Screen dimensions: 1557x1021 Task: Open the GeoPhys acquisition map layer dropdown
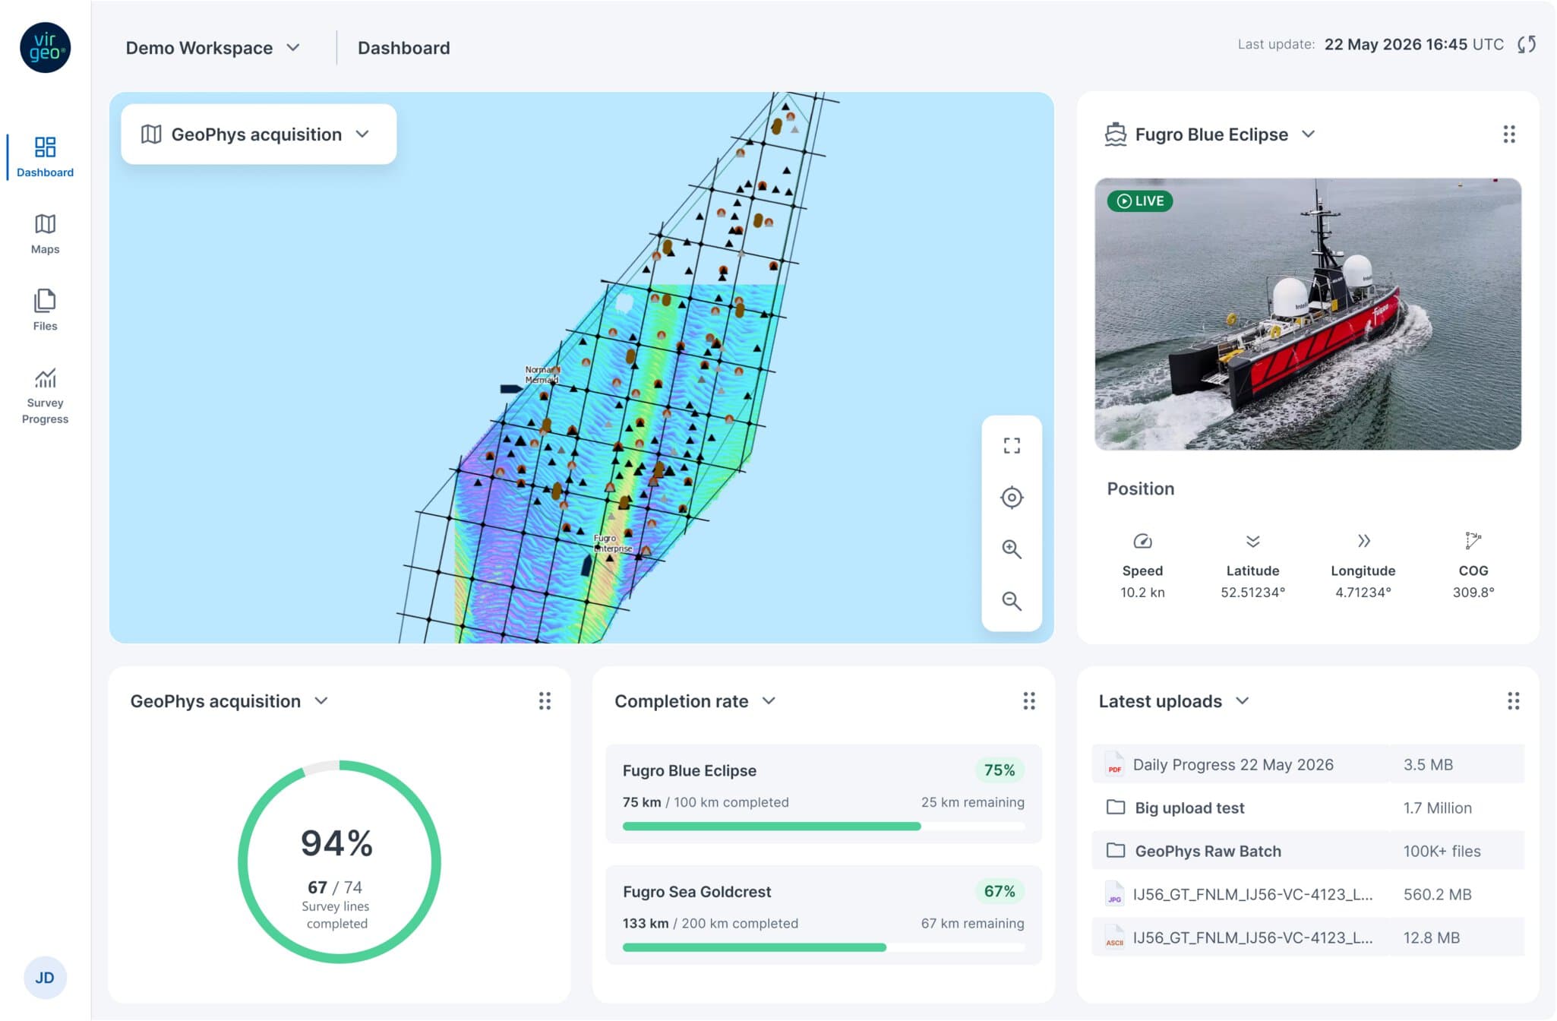pyautogui.click(x=258, y=134)
